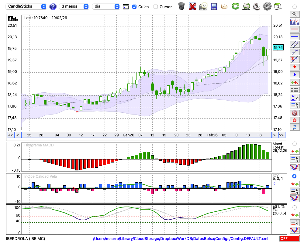304x243 pixels.
Task: Open the dia interval dropdown
Action: (x=106, y=6)
